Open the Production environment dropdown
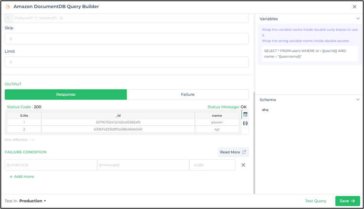Viewport: 364px width, 209px height. [x=33, y=201]
